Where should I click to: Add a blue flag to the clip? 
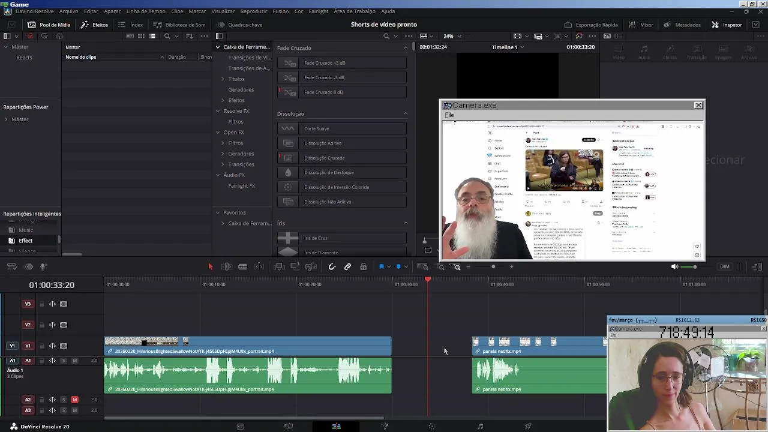click(381, 266)
